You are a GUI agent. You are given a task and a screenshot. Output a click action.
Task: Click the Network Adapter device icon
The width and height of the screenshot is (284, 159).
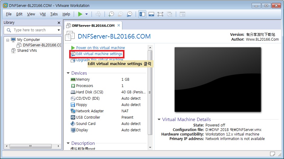(73, 111)
